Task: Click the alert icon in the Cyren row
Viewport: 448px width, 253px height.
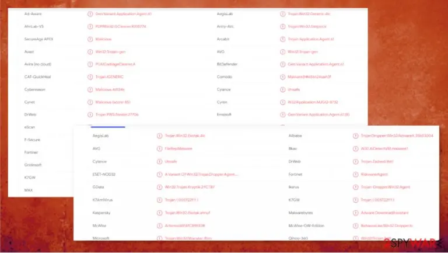Action: click(x=282, y=102)
